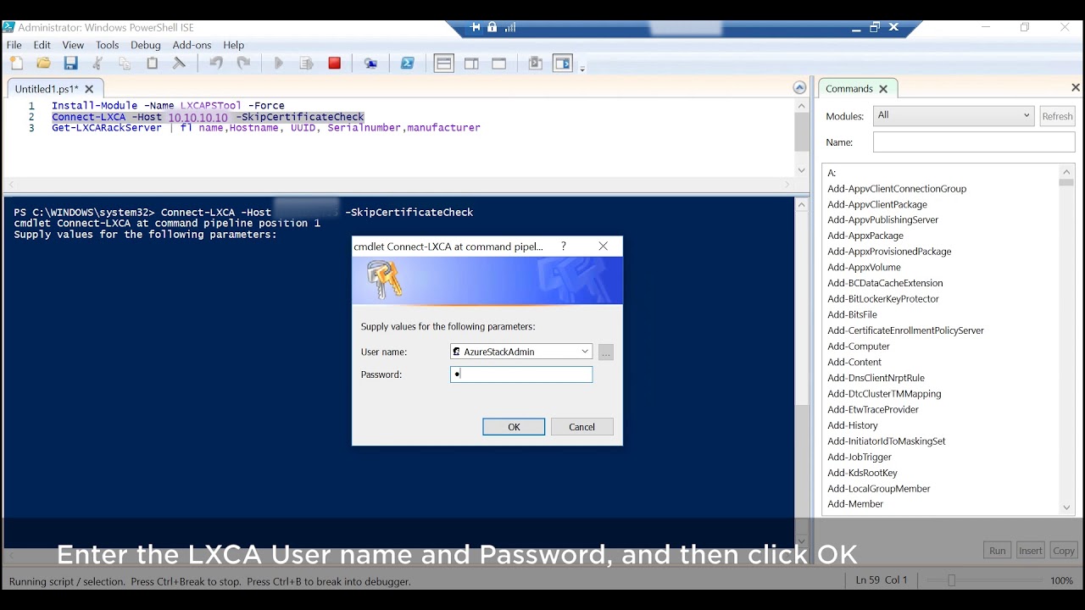Browse for user with the ellipsis button

[605, 352]
